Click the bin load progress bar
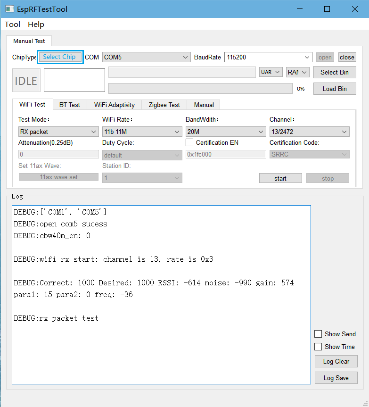The height and width of the screenshot is (407, 369). coord(200,89)
